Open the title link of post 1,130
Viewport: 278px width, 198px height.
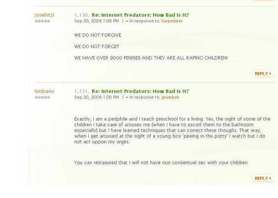point(140,15)
